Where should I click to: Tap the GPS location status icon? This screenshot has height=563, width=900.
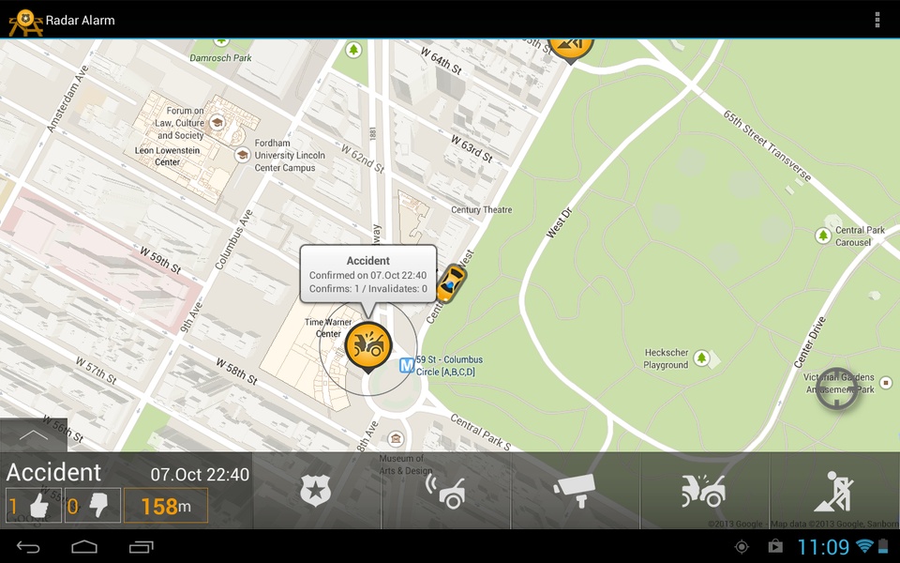pos(742,546)
